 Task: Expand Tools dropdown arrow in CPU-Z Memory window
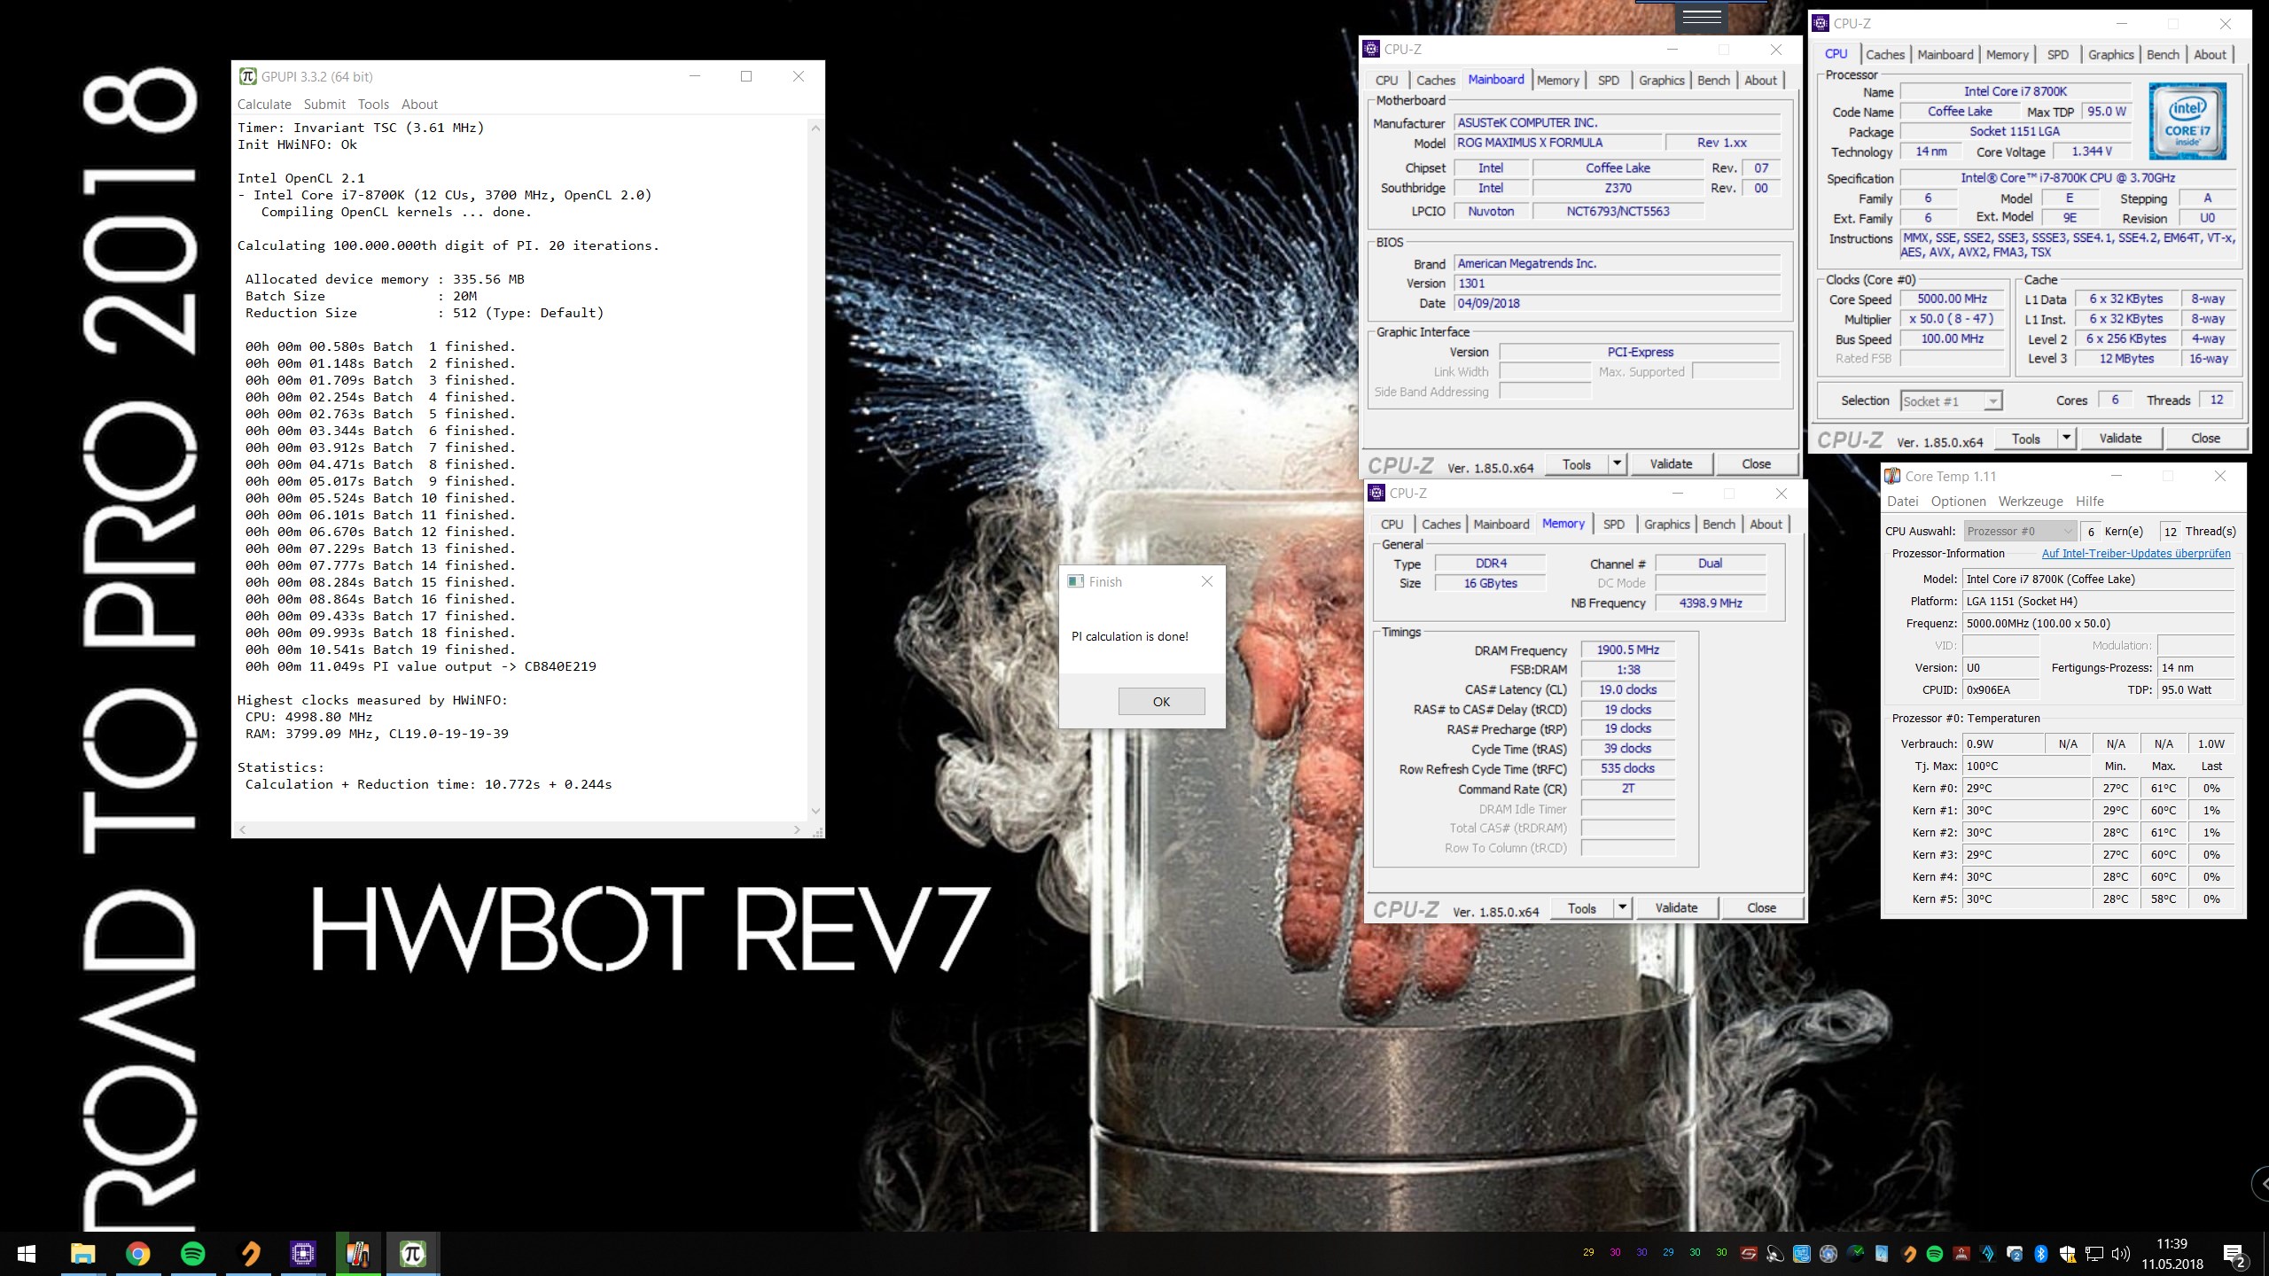1622,907
